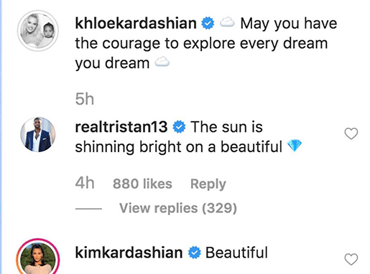Like realtristan13's comment with the heart

tap(351, 133)
